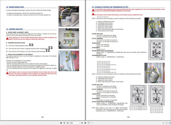Image resolution: width=171 pixels, height=125 pixels.
Task: Click the page number 2-63 footer
Action: 42,117
